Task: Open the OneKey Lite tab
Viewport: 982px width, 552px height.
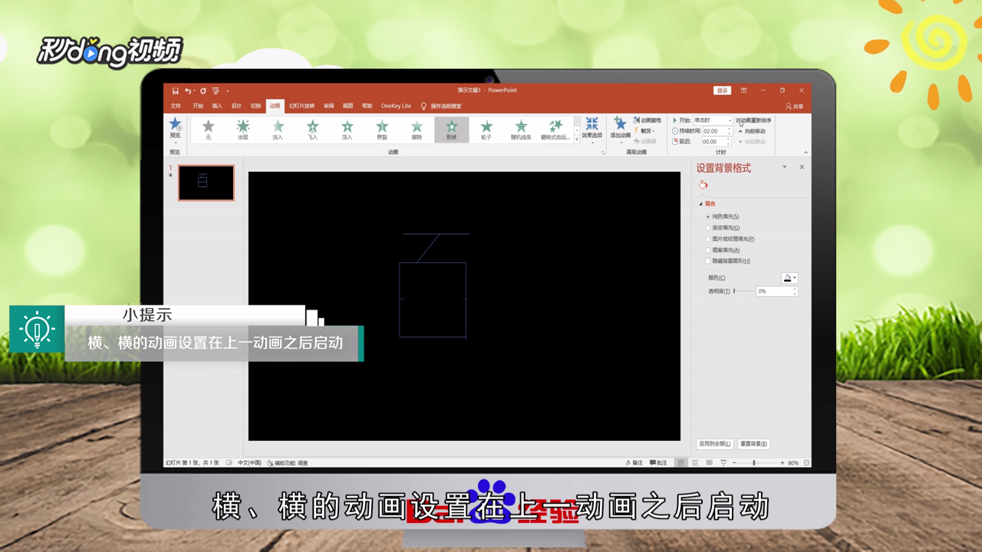Action: point(396,106)
